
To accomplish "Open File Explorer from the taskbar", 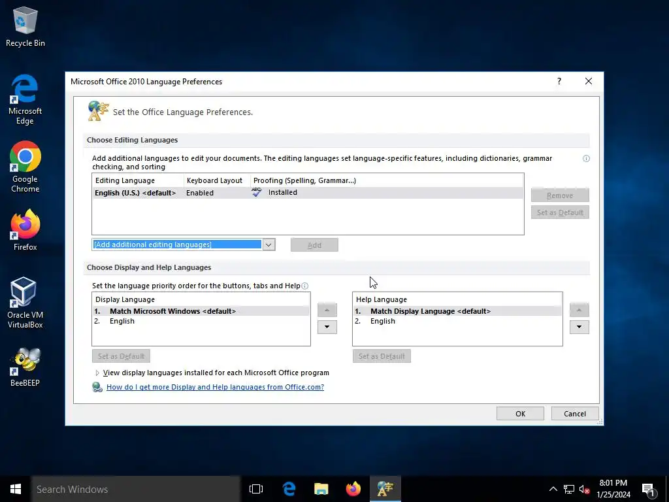I will click(x=321, y=489).
